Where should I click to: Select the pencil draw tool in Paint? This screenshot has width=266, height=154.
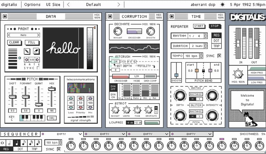(x=27, y=51)
